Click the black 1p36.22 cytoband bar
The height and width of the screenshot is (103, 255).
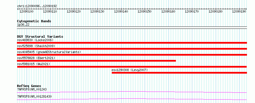[132, 27]
